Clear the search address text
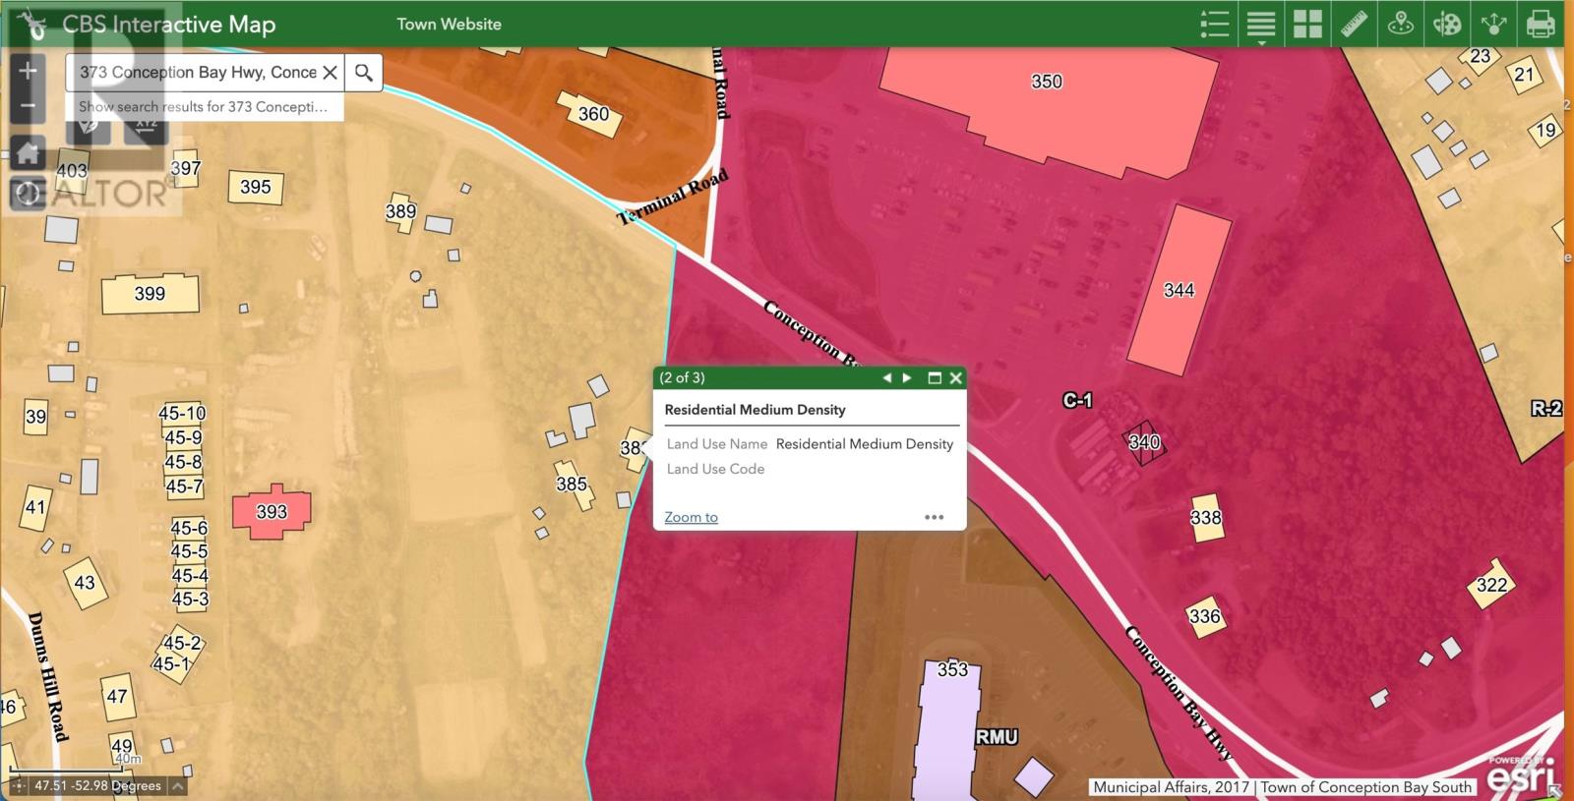The height and width of the screenshot is (801, 1574). tap(331, 72)
